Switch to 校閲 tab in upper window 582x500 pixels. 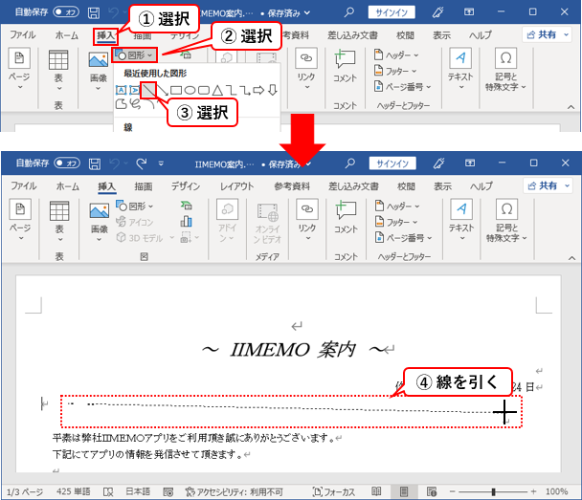(405, 35)
